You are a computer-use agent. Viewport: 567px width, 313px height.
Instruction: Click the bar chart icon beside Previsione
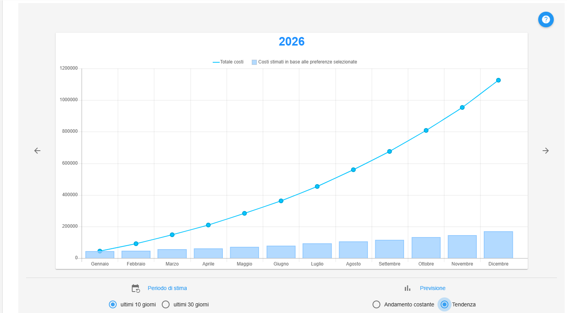[407, 288]
